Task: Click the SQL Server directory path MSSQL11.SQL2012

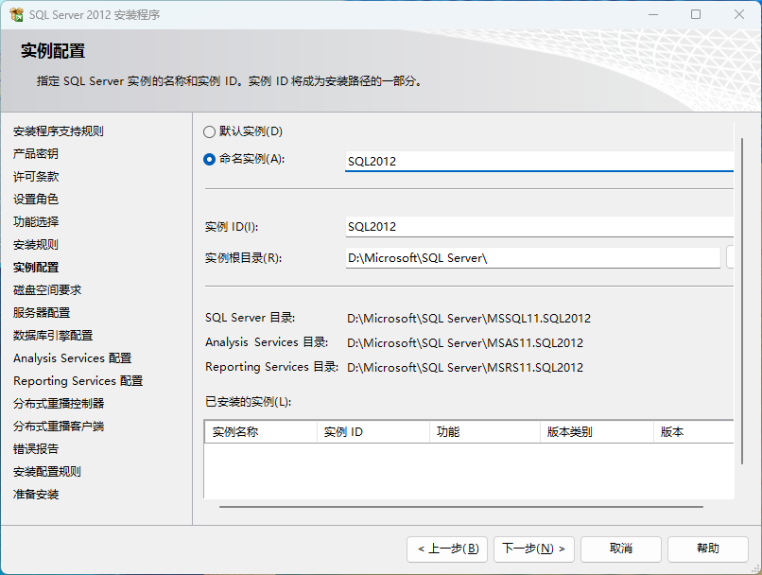Action: pos(469,319)
